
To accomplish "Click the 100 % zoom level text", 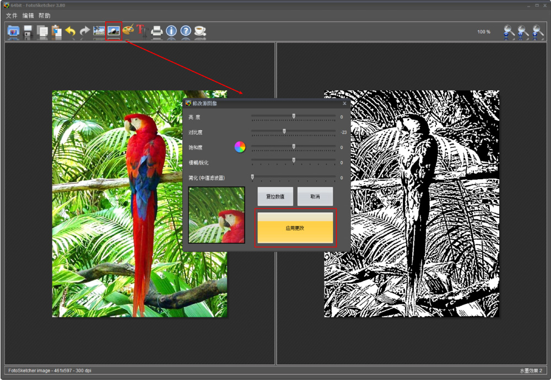I will click(484, 31).
